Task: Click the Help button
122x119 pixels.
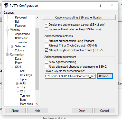Action: tap(37, 111)
